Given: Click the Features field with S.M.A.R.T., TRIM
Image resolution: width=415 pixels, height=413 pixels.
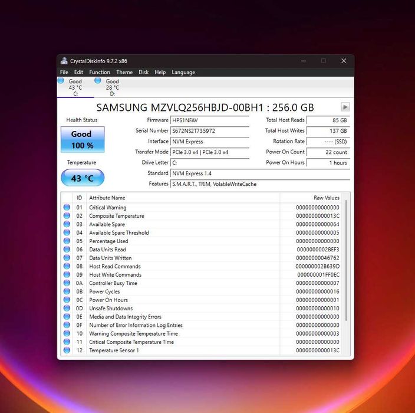Looking at the screenshot, I should point(260,184).
